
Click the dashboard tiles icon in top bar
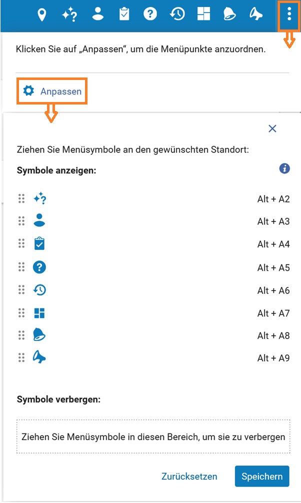click(x=203, y=14)
